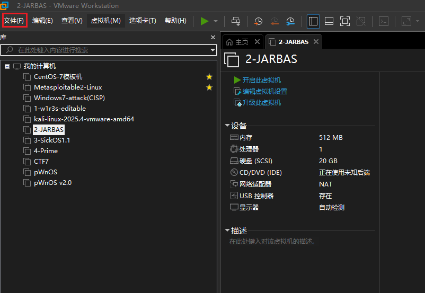Select 2-JARBAS in the library list
This screenshot has width=425, height=293.
click(49, 130)
